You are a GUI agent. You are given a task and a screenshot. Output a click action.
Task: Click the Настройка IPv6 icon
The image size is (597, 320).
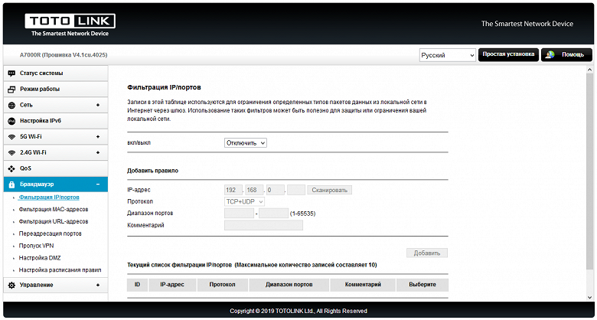11,121
